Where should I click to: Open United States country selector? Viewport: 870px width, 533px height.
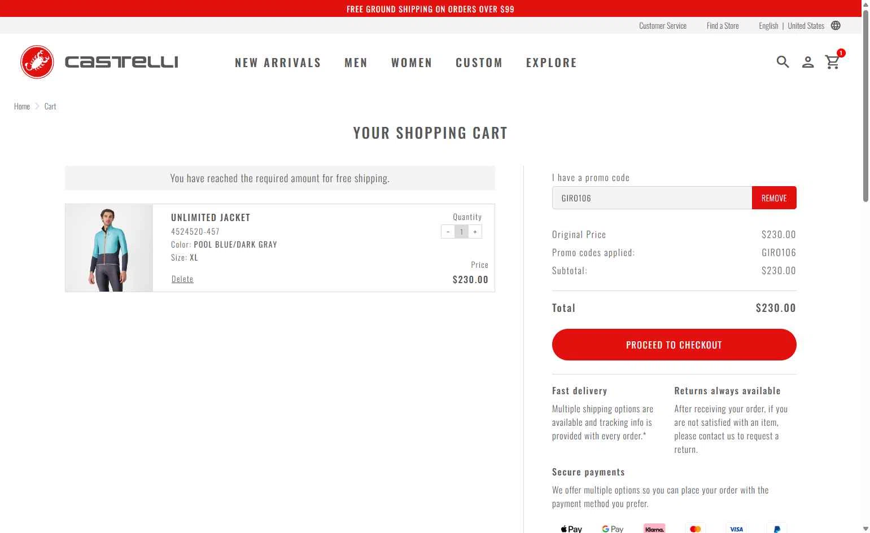coord(806,26)
